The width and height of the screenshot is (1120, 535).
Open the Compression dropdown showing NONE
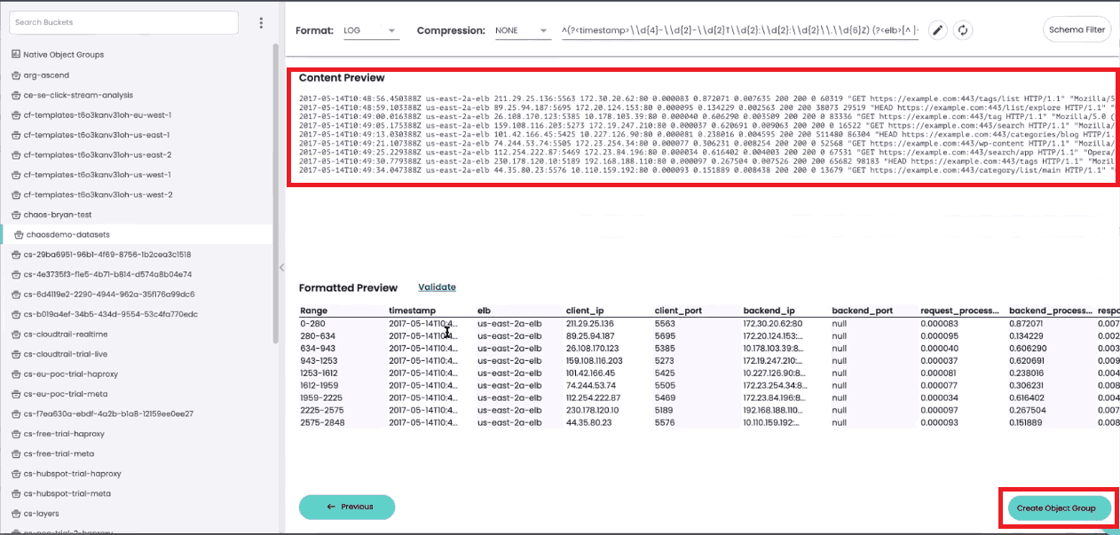click(523, 30)
